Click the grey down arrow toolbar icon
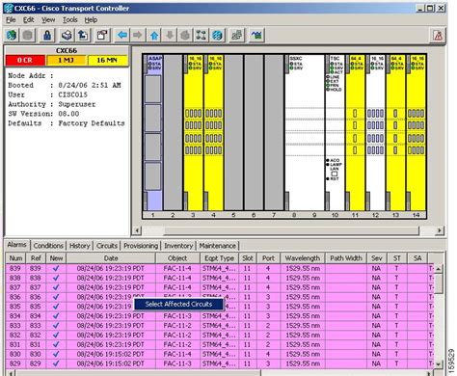The width and height of the screenshot is (457, 376). click(x=170, y=35)
